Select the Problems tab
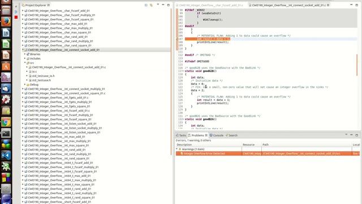Viewport: 362px width, 204px height. click(x=197, y=135)
